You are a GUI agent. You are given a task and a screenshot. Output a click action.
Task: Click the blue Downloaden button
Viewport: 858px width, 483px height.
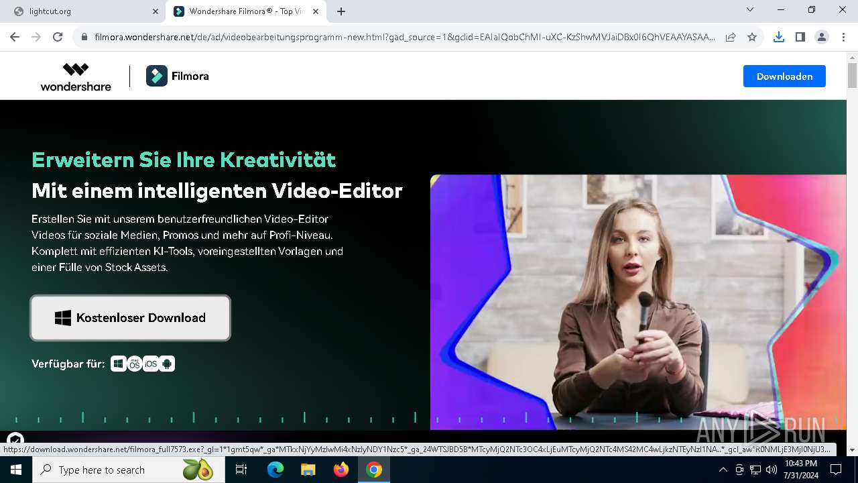click(784, 76)
